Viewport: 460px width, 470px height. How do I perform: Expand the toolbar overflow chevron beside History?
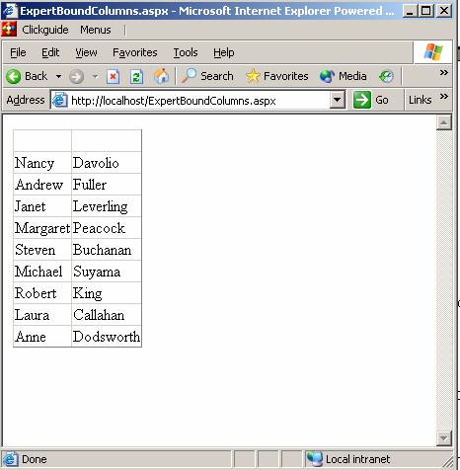coord(444,72)
